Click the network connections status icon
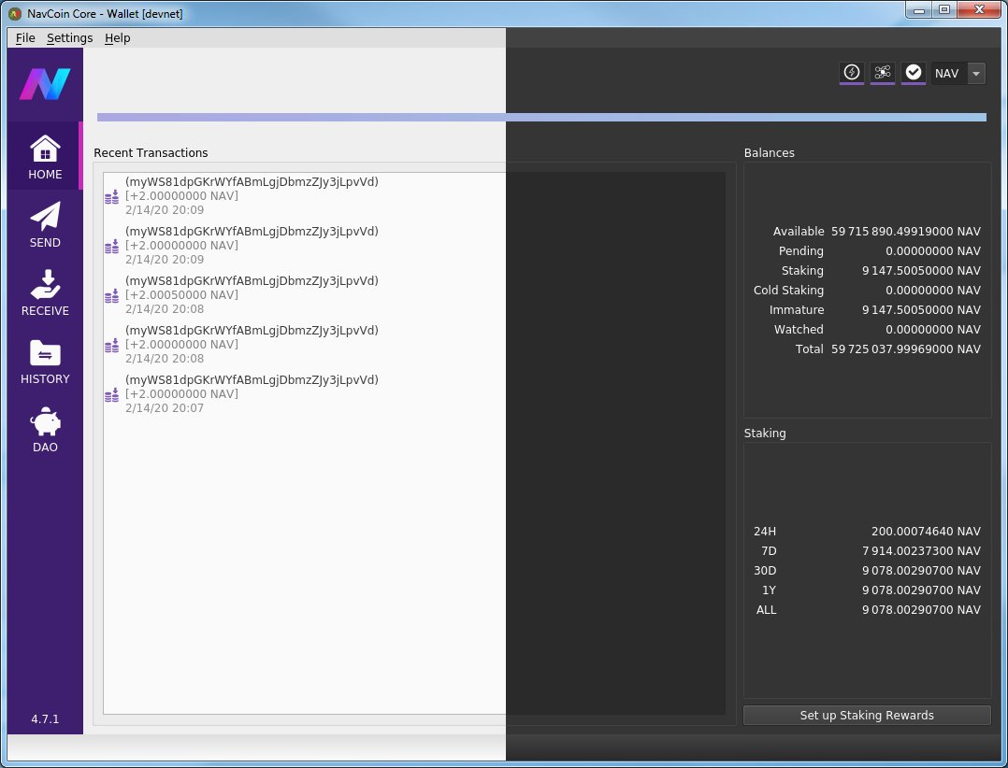The image size is (1008, 768). (x=883, y=73)
